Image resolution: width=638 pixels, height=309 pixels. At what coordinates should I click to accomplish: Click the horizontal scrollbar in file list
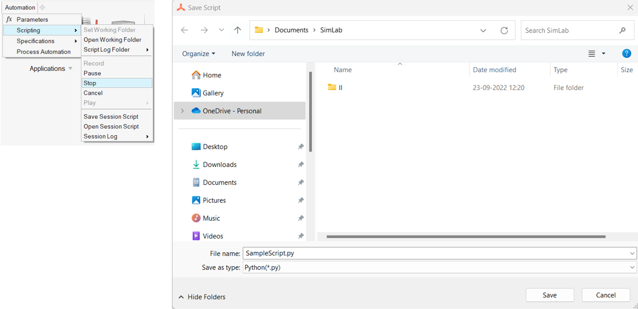click(x=465, y=236)
